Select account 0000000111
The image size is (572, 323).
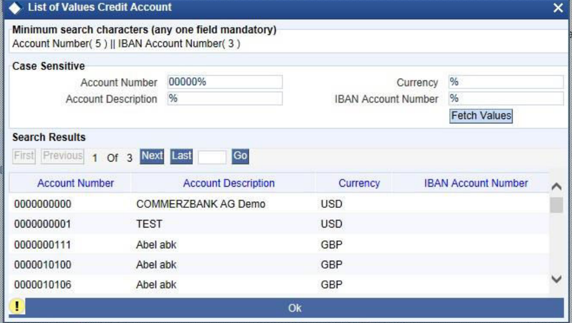tap(43, 244)
